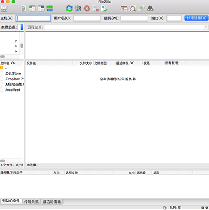The height and width of the screenshot is (210, 209).
Task: Focus the 密码(W) password field
Action: click(x=134, y=18)
